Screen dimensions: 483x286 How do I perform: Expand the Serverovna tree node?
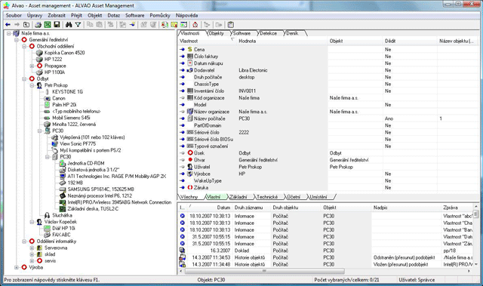32,248
